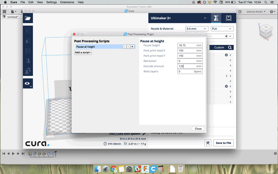Open Spotlight search in menu bar
Screen dimensions: 278x174
266,2
